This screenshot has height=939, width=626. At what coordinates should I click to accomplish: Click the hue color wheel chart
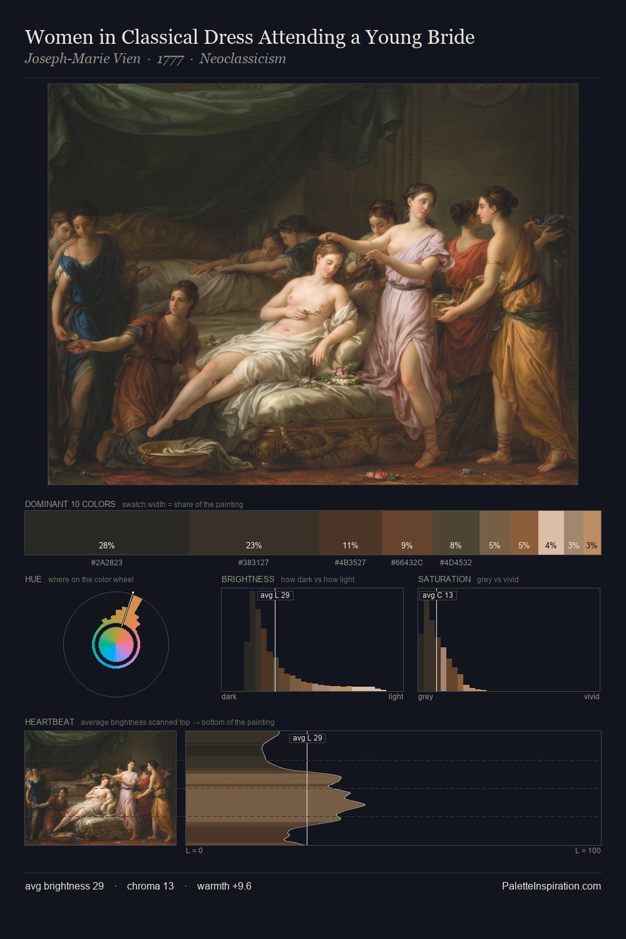click(x=116, y=644)
